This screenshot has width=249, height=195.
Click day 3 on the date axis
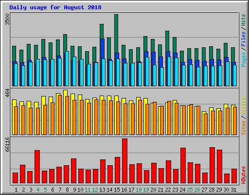click(31, 190)
